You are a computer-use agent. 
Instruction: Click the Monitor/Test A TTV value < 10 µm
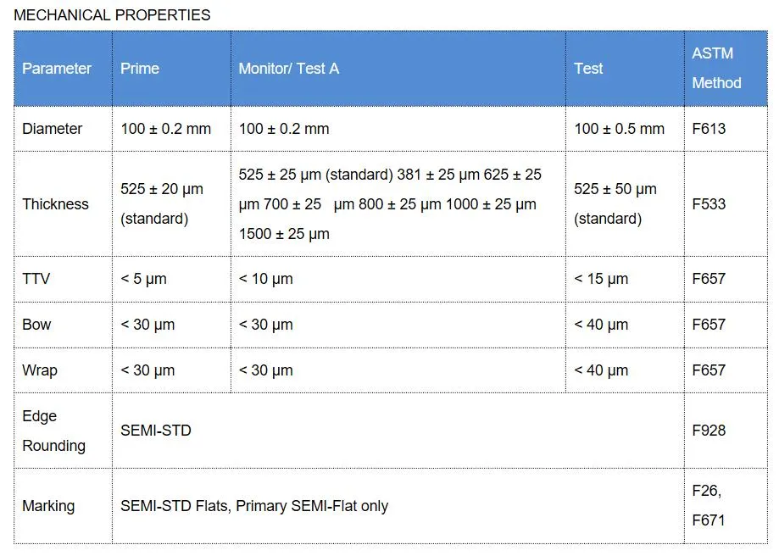266,279
